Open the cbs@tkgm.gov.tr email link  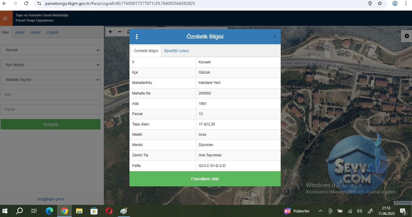(50, 199)
